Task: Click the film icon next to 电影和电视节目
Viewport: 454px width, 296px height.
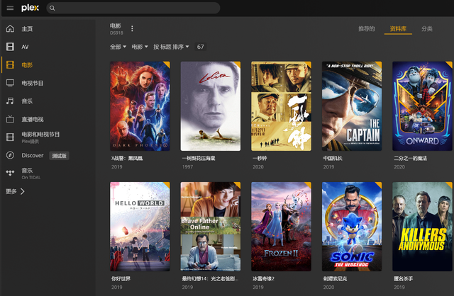Action: (x=10, y=137)
